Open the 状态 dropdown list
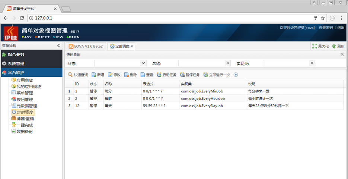Viewport: 348px width, 179px height. pos(143,63)
